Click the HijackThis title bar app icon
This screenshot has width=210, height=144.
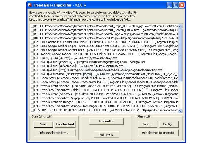point(30,5)
